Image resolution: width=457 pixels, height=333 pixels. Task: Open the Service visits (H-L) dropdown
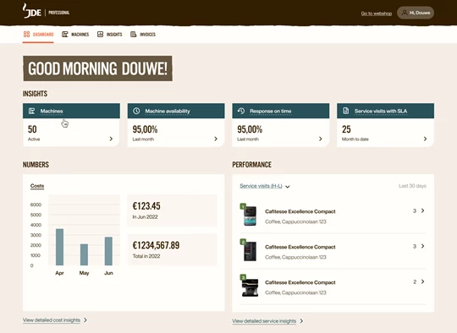(265, 186)
